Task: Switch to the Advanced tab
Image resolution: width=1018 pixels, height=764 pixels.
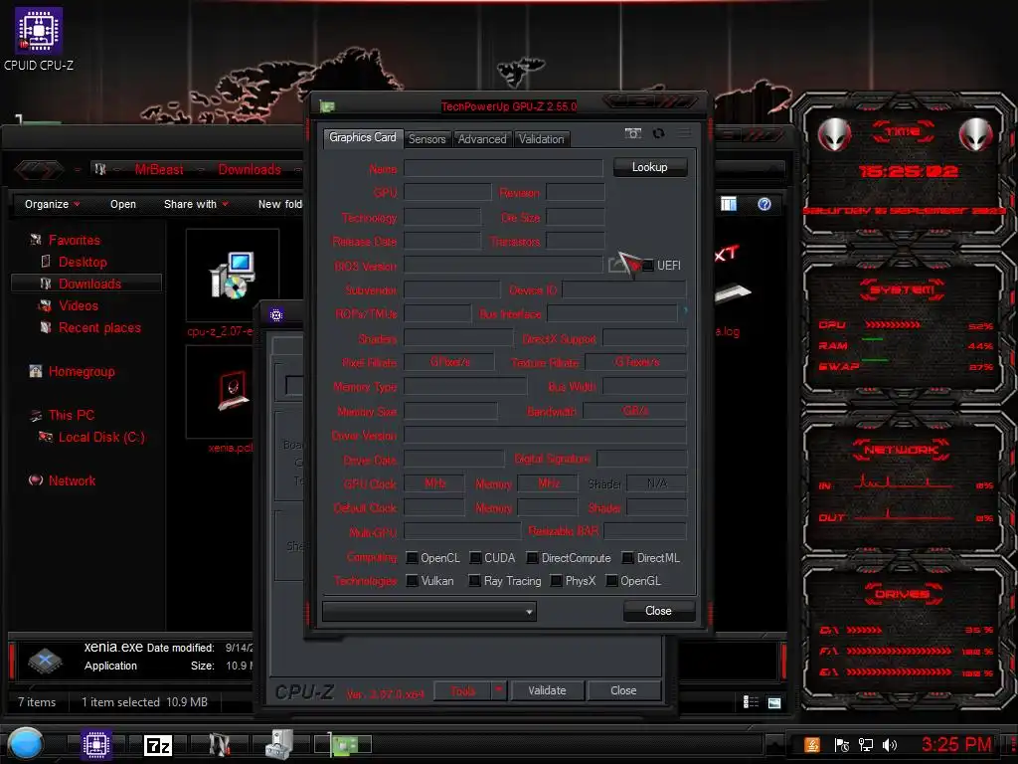Action: pos(482,139)
